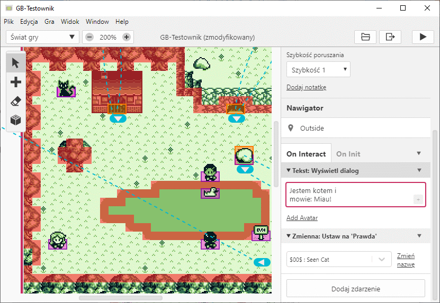Click the vertical scrollbar beside the map
This screenshot has width=440, height=303.
coord(276,154)
